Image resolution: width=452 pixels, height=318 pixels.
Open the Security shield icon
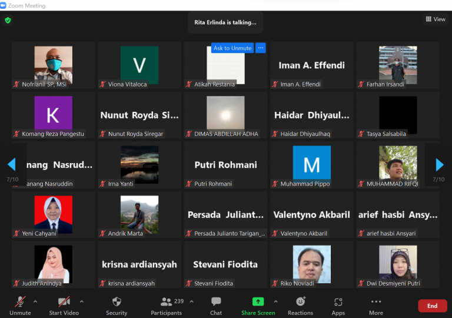click(x=117, y=302)
